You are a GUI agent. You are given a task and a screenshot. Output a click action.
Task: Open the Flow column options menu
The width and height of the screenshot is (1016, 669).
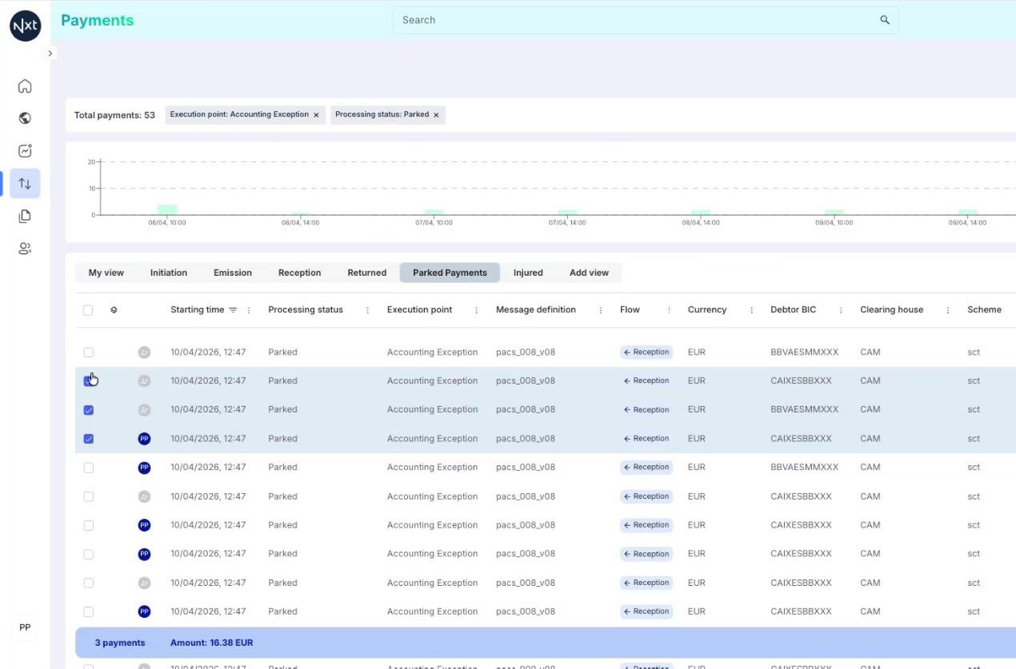point(669,310)
